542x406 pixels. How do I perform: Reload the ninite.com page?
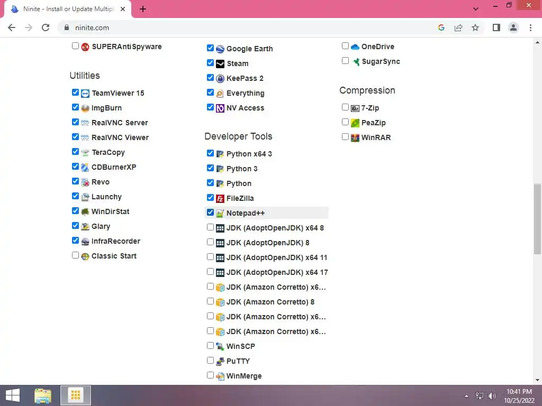pos(46,27)
